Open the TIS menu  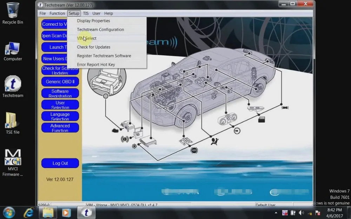click(x=86, y=13)
